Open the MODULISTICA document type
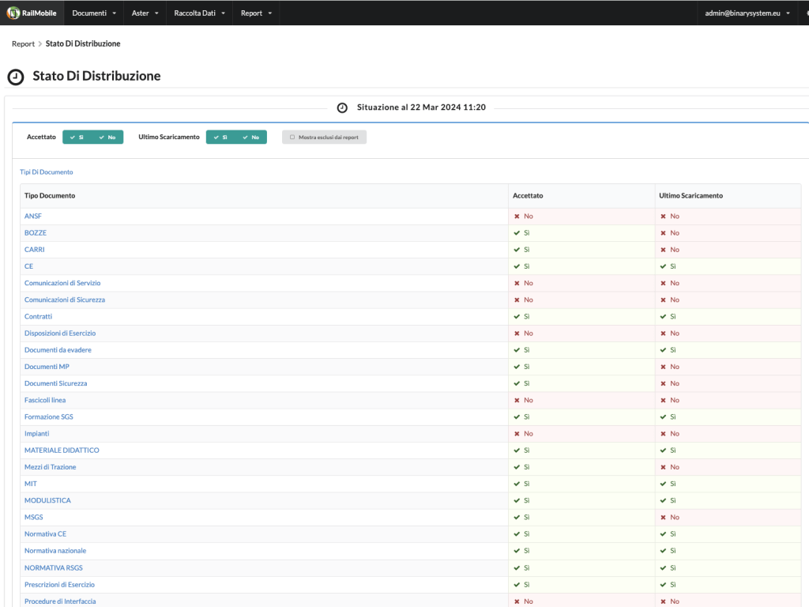This screenshot has width=809, height=607. [47, 500]
